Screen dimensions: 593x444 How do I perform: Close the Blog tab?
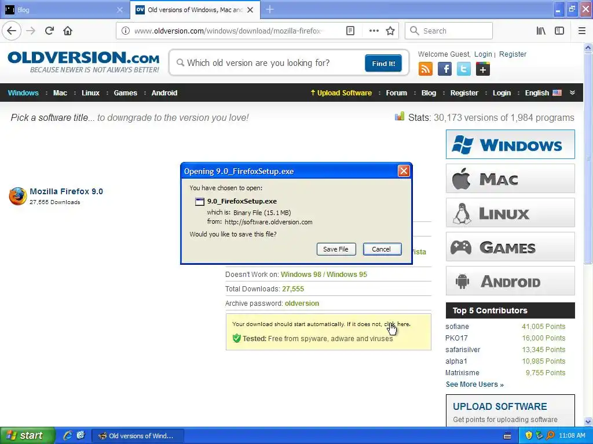120,10
